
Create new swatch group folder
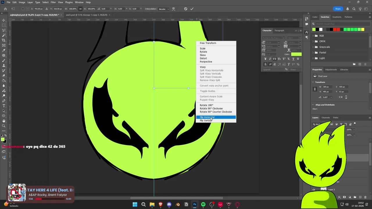coord(354,64)
